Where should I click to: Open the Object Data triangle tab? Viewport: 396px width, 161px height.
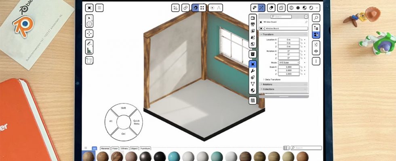253,84
